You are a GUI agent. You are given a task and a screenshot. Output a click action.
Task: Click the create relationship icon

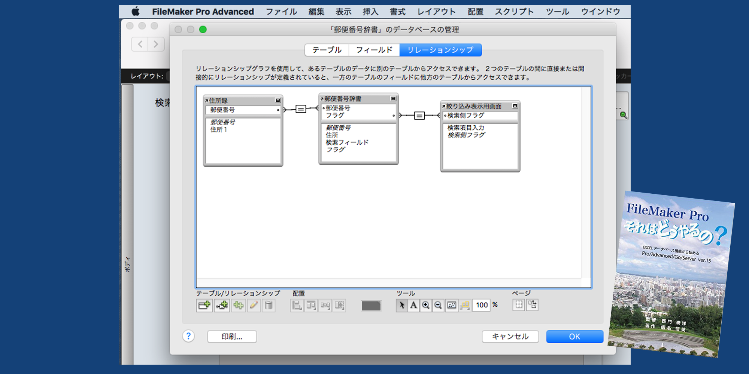pyautogui.click(x=222, y=306)
